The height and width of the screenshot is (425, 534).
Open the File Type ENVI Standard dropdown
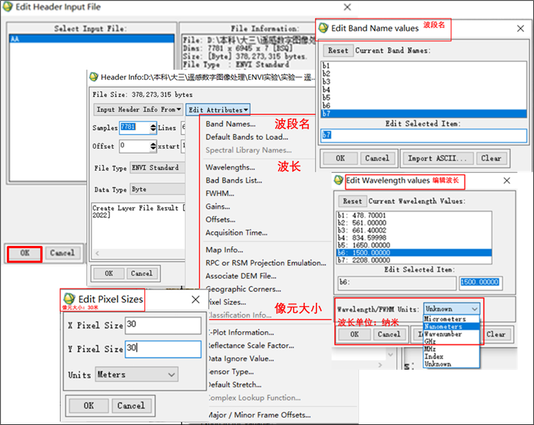pyautogui.click(x=157, y=168)
